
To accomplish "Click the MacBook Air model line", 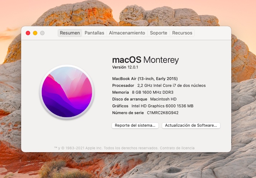I will click(x=145, y=79).
